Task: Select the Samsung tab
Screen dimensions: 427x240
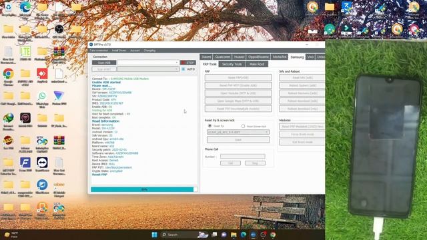Action: coord(297,57)
